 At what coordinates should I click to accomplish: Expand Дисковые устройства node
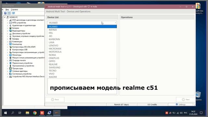coord(7,33)
